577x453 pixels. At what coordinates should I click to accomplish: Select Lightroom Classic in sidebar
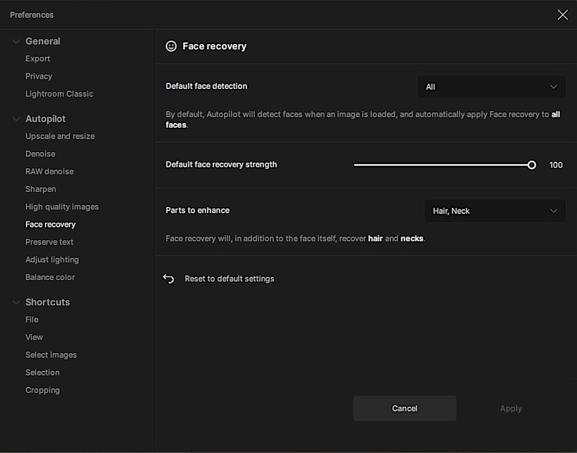[x=59, y=94]
